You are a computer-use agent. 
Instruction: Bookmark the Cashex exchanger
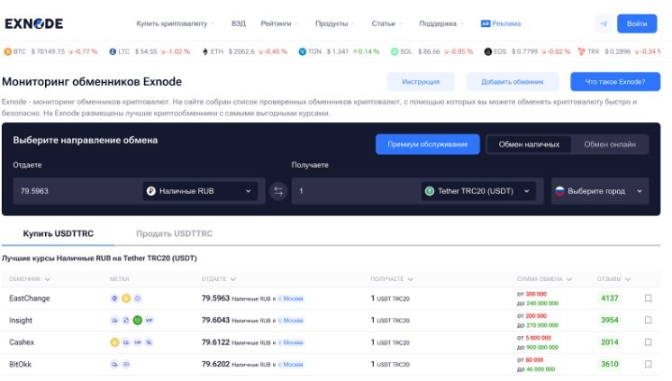(x=648, y=342)
